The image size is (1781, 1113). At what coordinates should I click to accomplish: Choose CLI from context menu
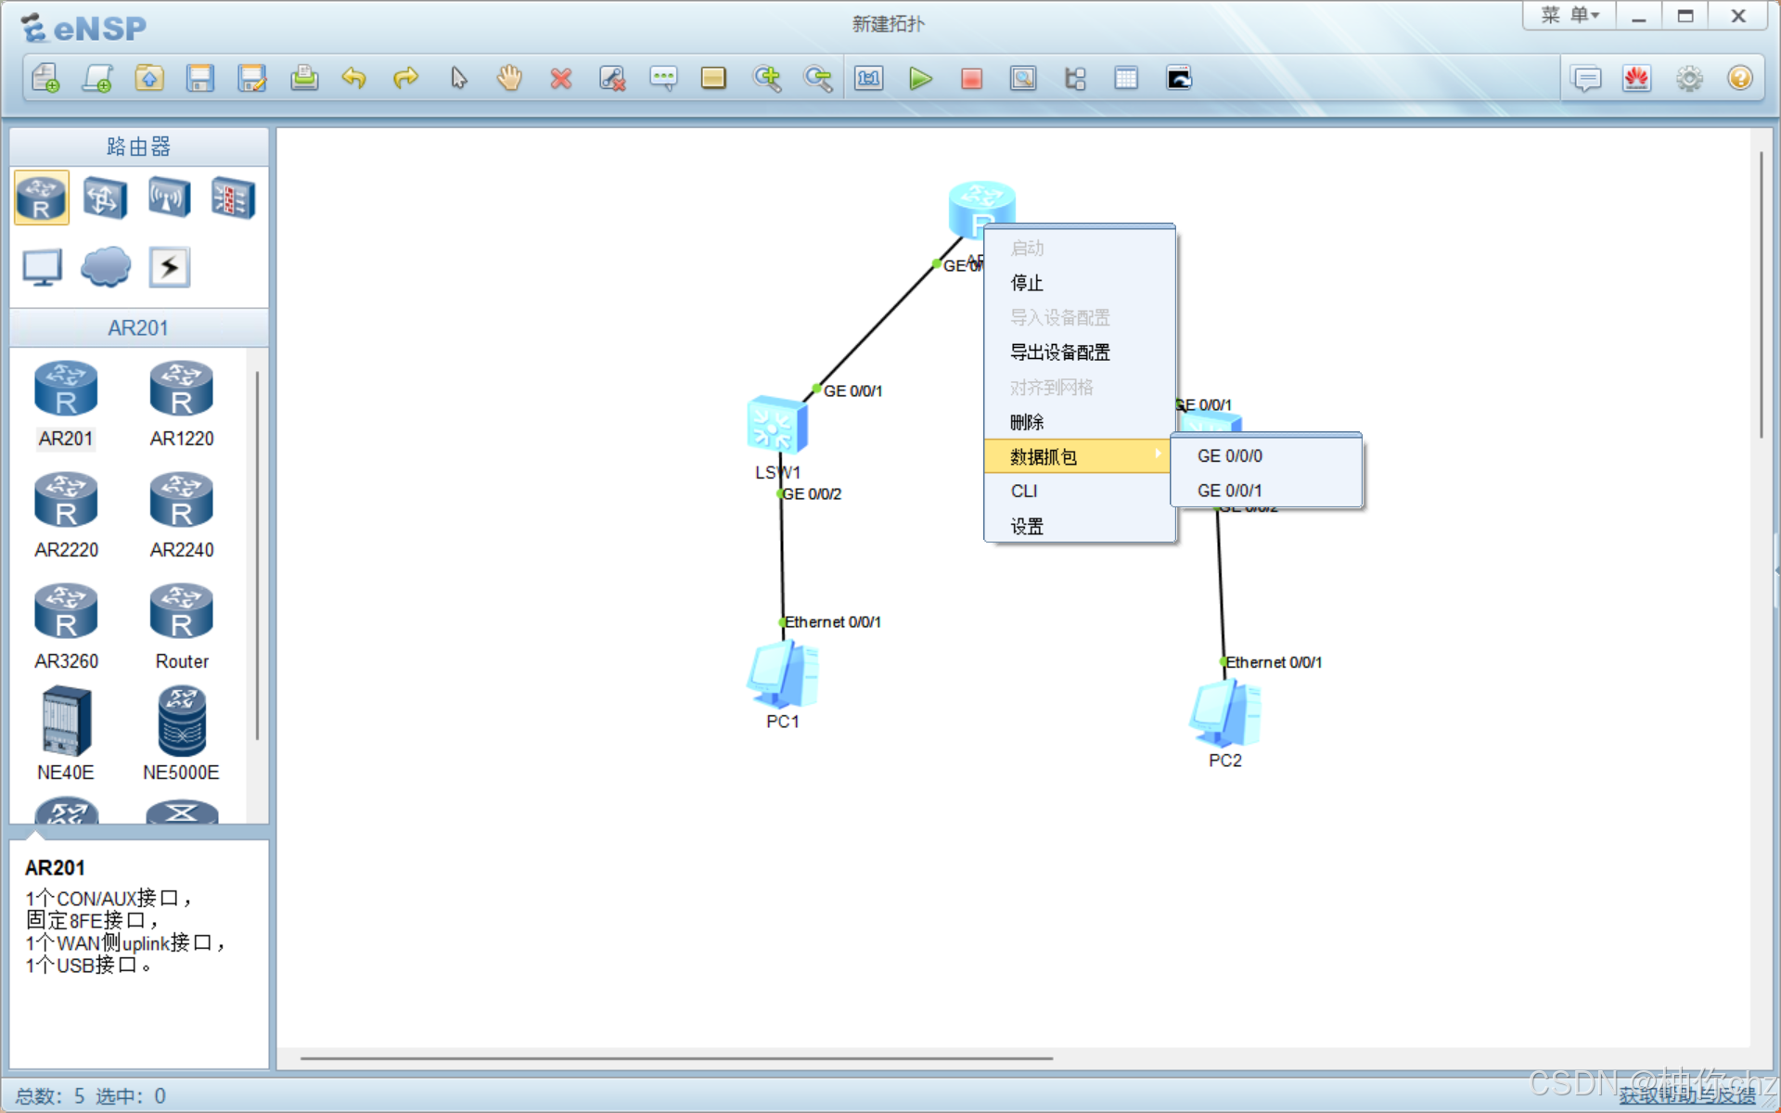[1024, 492]
